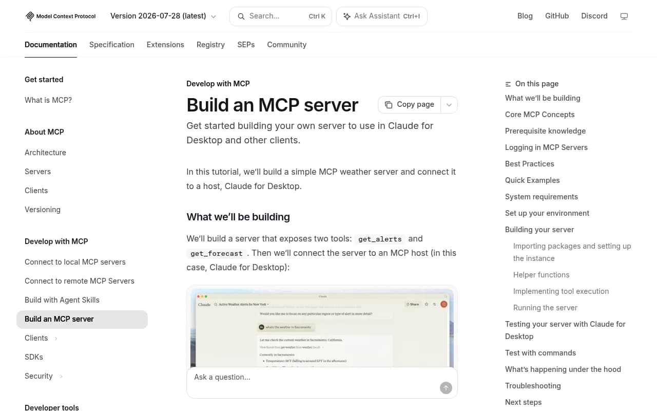The image size is (657, 411).
Task: Switch to the Community tab
Action: click(286, 45)
